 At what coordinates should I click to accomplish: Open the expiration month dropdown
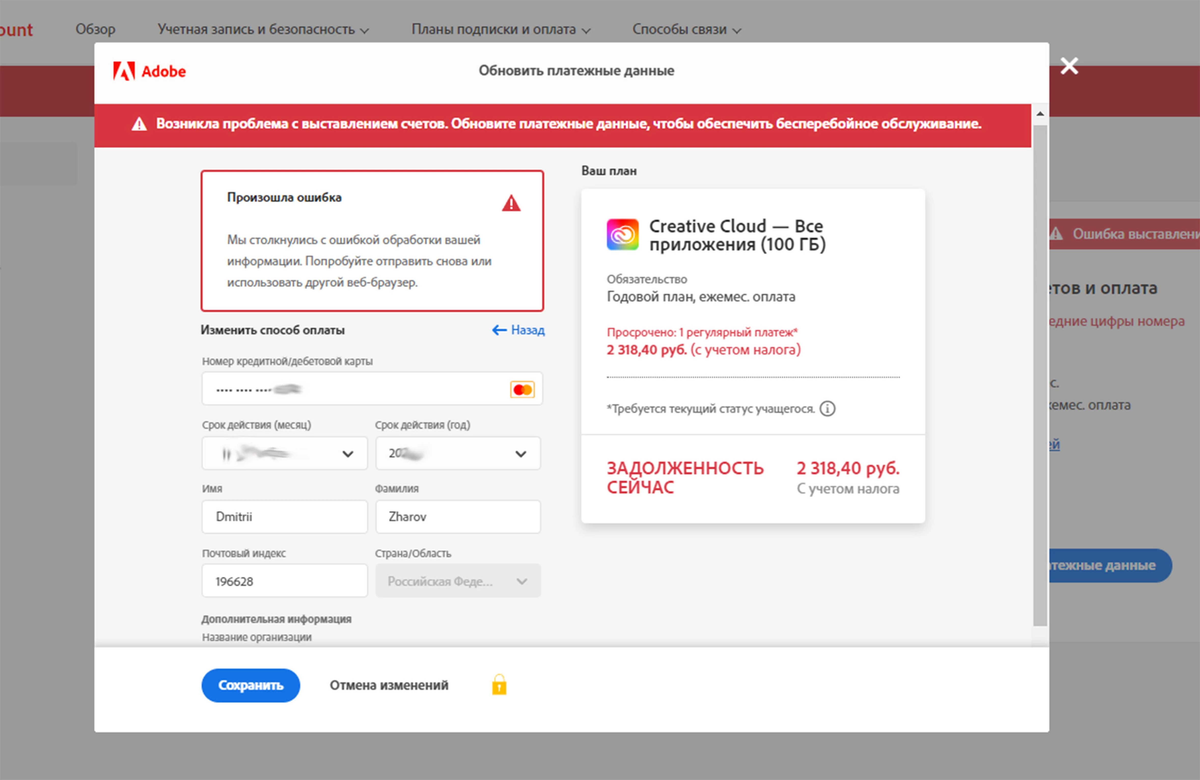(284, 453)
